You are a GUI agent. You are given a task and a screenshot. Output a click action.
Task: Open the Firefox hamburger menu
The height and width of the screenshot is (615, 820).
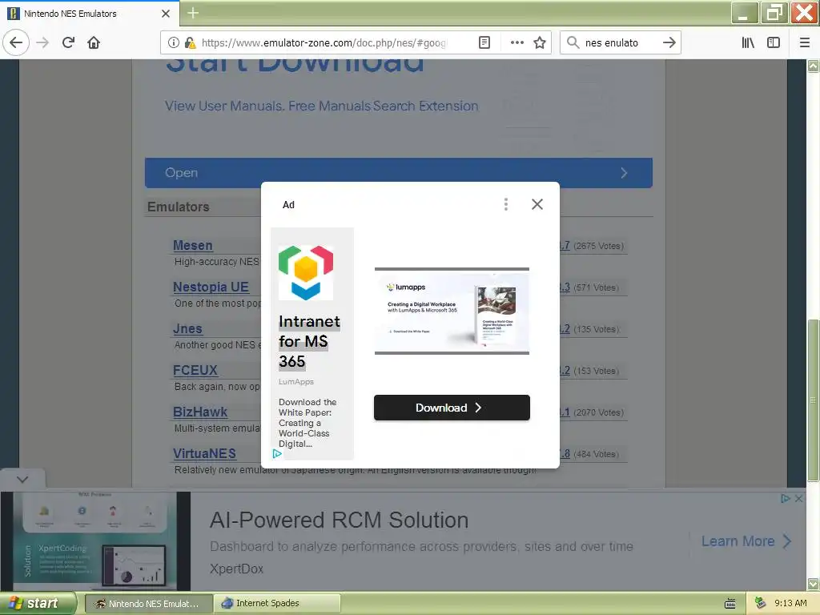[x=805, y=42]
